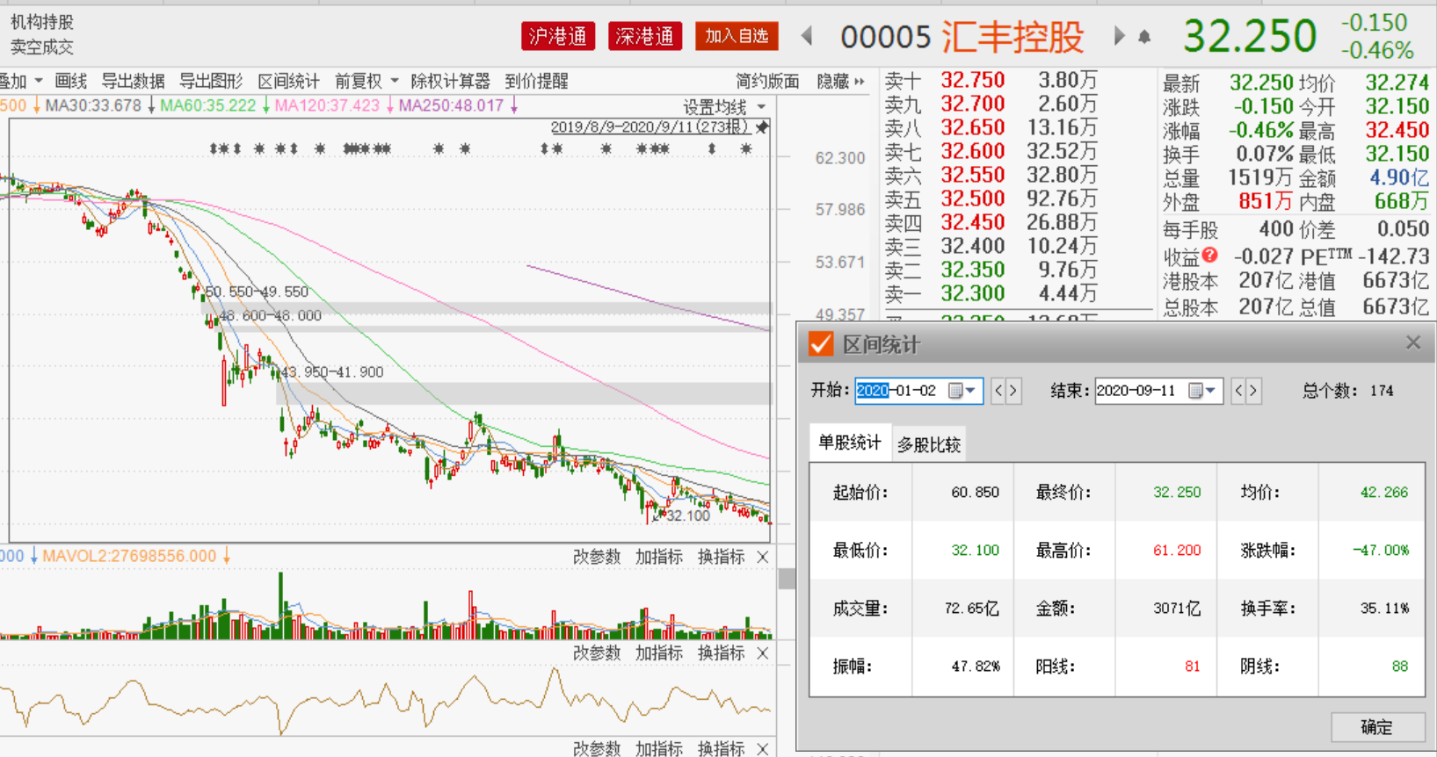The image size is (1437, 757).
Task: Close the second indicator panel with X
Action: (762, 653)
